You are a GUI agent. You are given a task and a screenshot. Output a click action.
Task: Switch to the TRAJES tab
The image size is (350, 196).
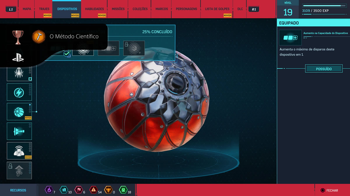point(44,9)
